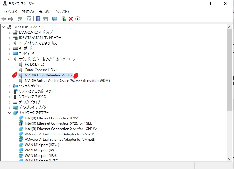Click the red X uninstall device icon
This screenshot has width=234, height=169.
point(71,19)
